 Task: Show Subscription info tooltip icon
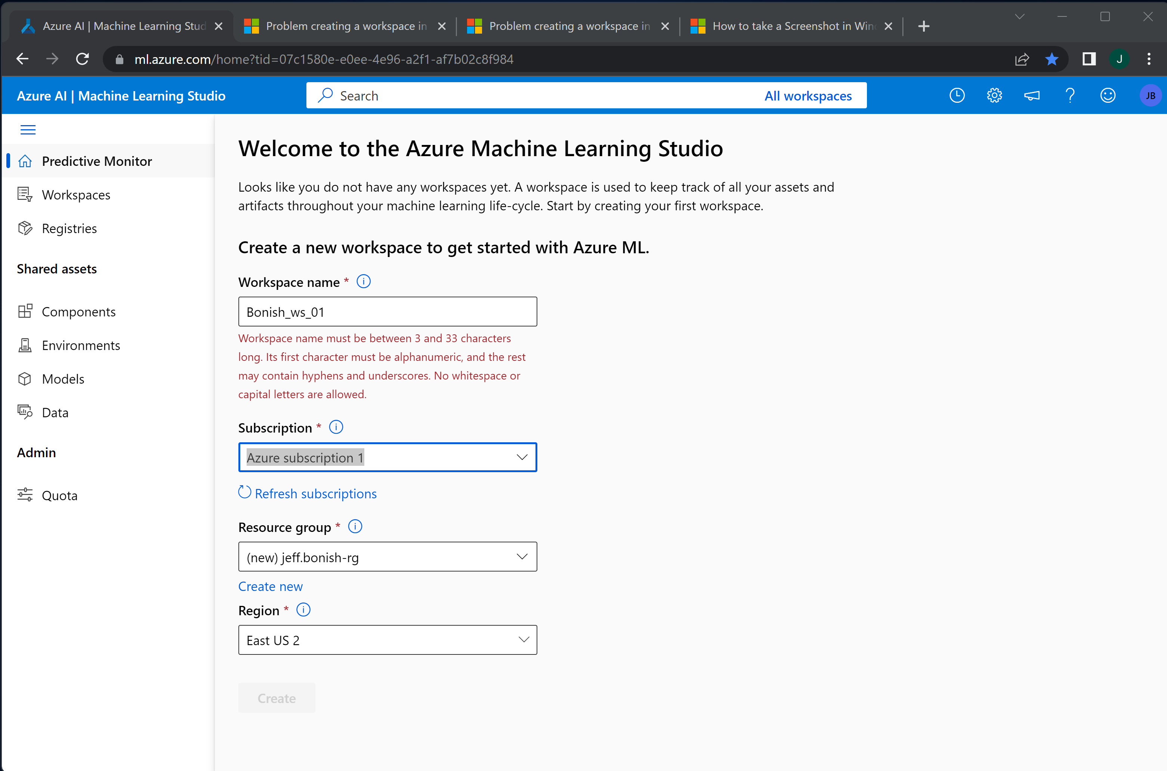(x=336, y=427)
